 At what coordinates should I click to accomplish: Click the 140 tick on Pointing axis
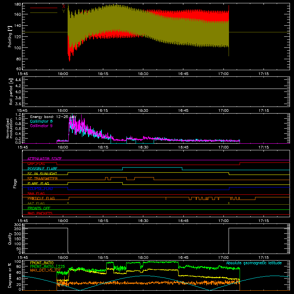point(18,25)
